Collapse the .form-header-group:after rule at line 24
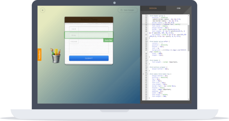The width and height of the screenshot is (229, 121). 148,41
